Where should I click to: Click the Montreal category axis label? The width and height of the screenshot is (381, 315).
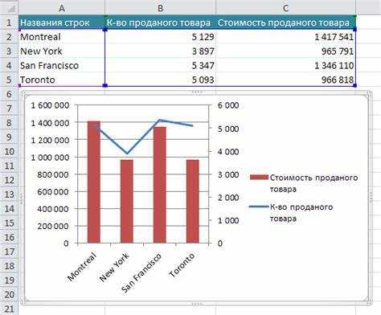82,267
